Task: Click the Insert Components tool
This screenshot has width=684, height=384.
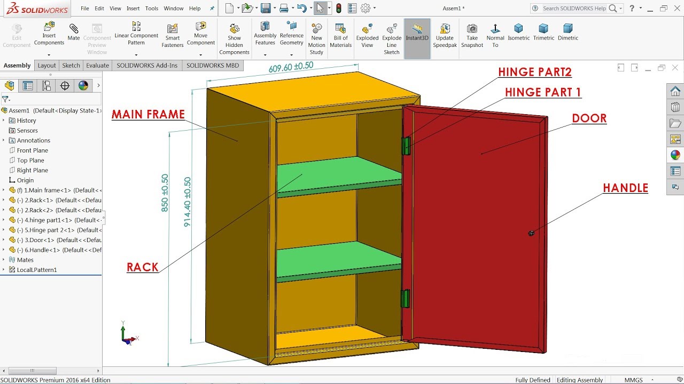Action: pos(49,33)
